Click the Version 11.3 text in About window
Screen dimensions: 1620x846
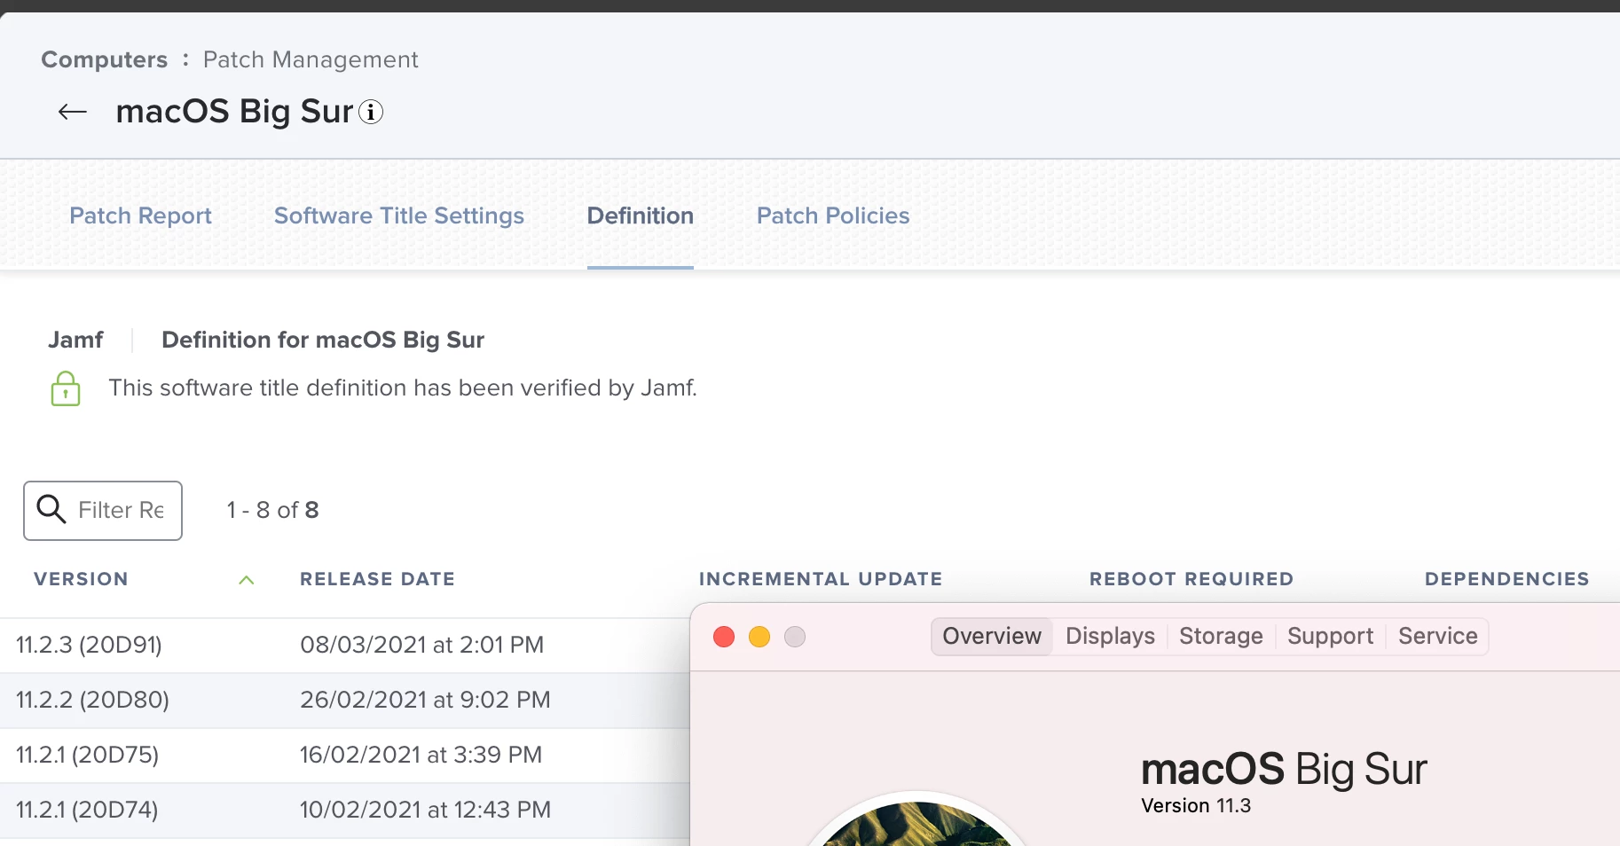coord(1196,805)
